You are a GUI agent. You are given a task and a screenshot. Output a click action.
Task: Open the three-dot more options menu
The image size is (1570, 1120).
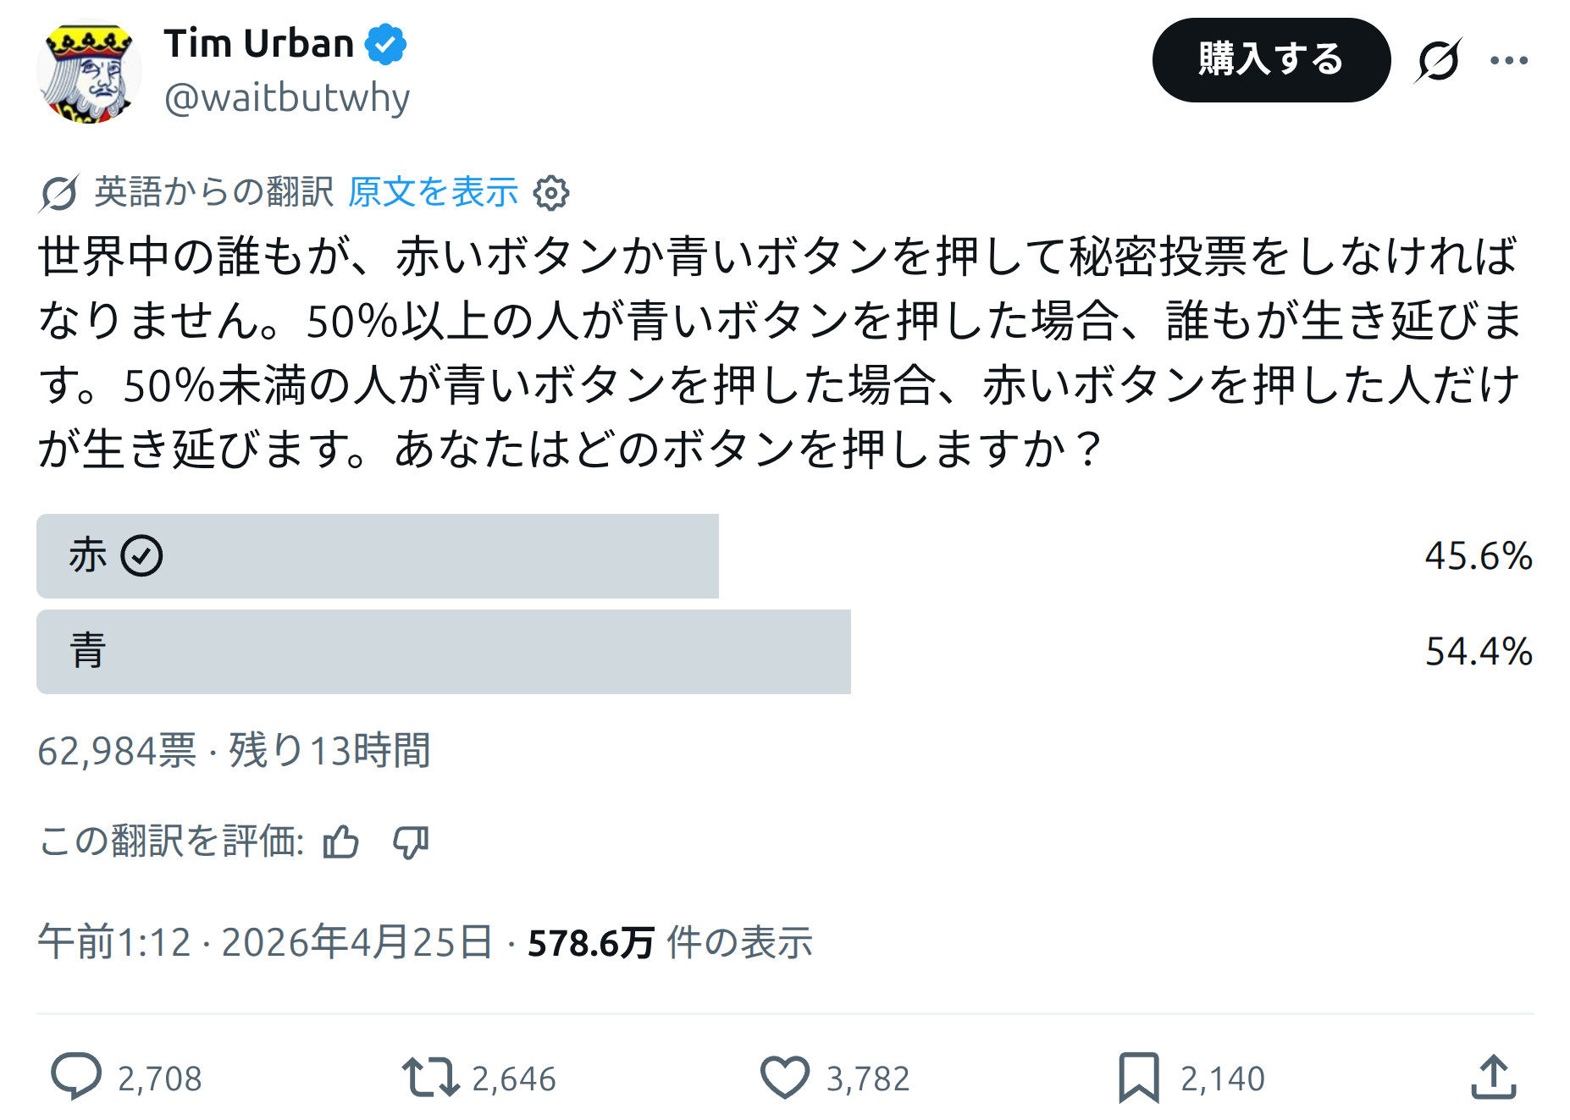[1508, 60]
